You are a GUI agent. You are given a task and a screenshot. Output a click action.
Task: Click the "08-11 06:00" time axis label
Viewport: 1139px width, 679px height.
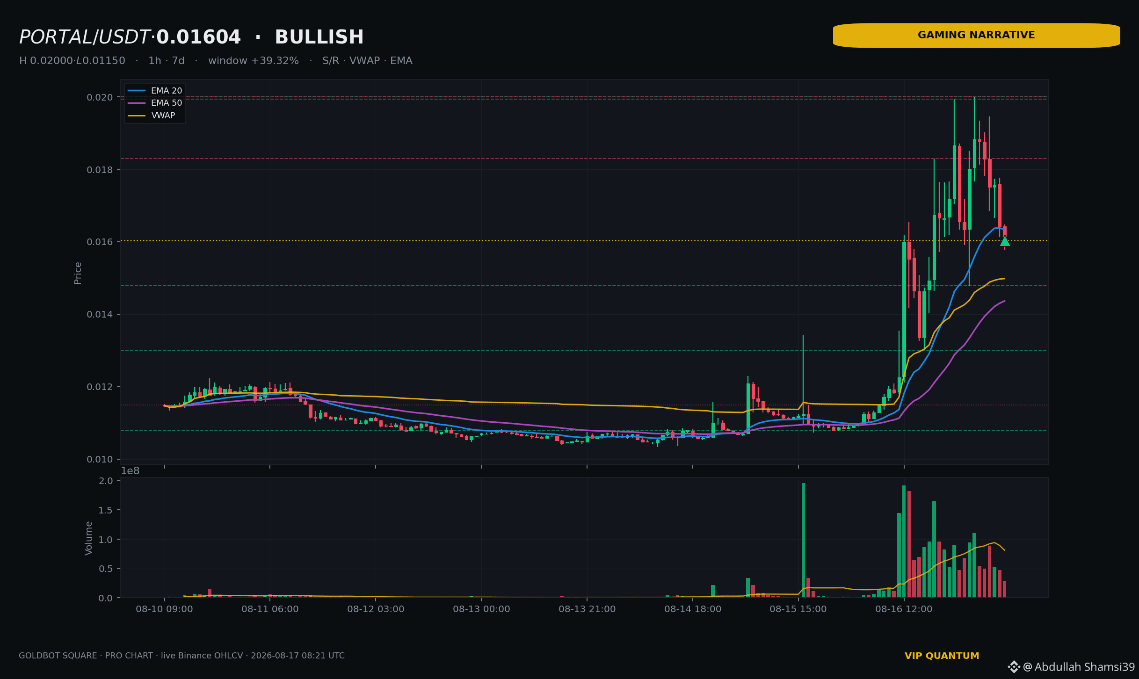(x=270, y=609)
